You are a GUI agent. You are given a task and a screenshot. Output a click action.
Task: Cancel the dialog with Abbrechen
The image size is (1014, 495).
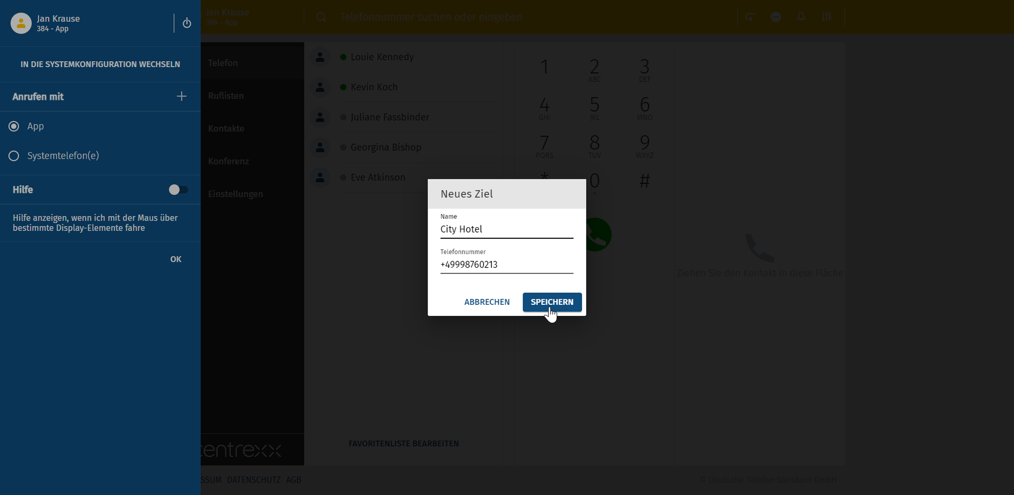pos(487,302)
